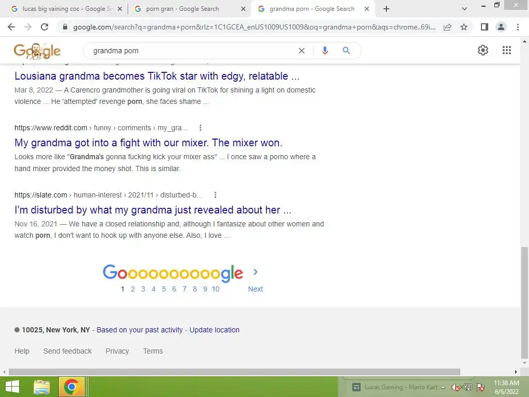
Task: Click the horizontal scrollbar right arrow
Action: (516, 372)
